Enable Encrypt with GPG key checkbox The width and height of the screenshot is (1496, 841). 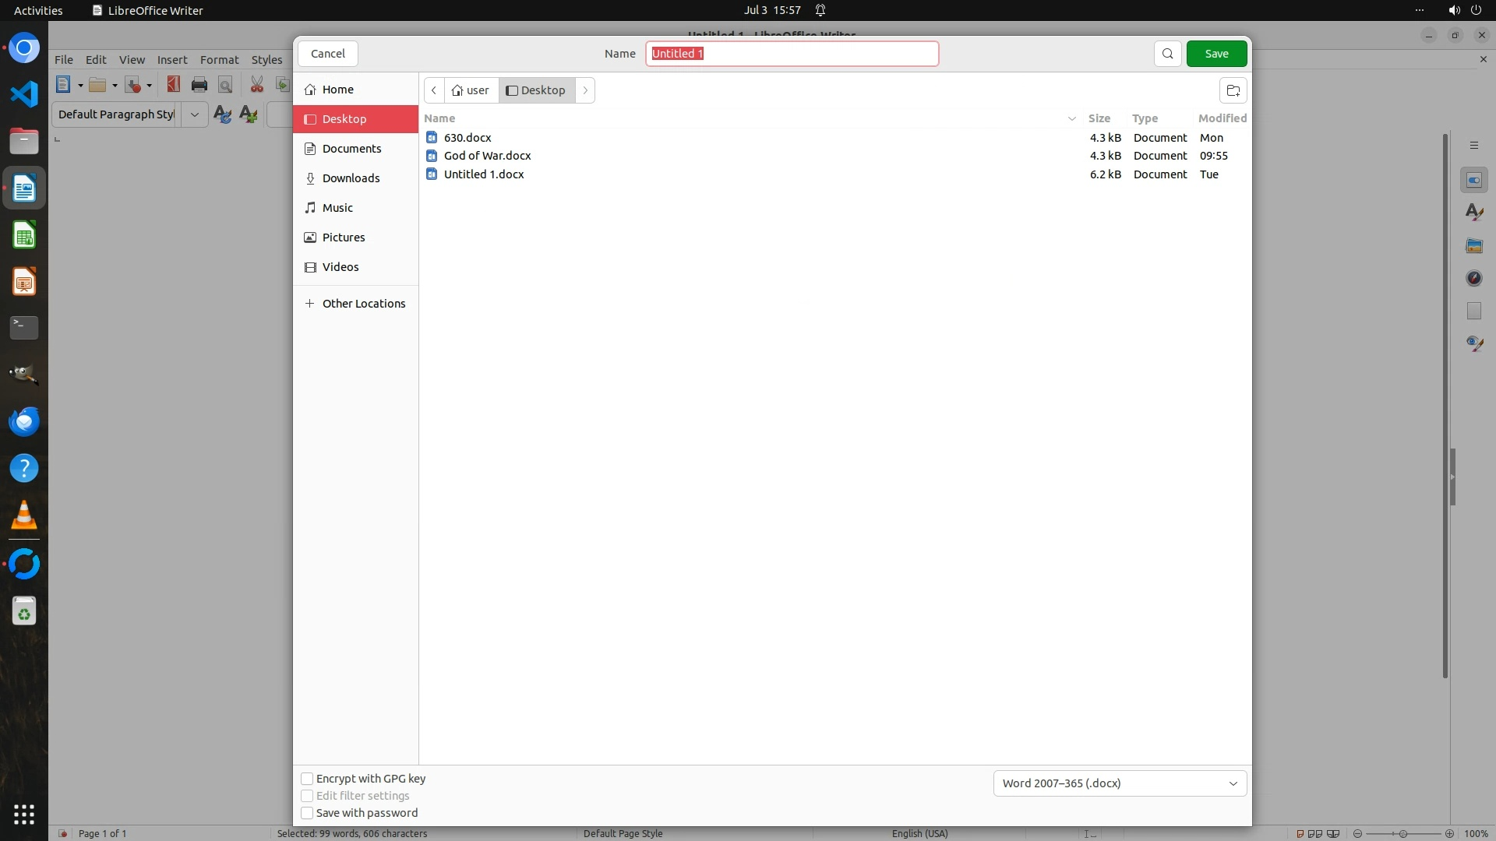tap(307, 779)
